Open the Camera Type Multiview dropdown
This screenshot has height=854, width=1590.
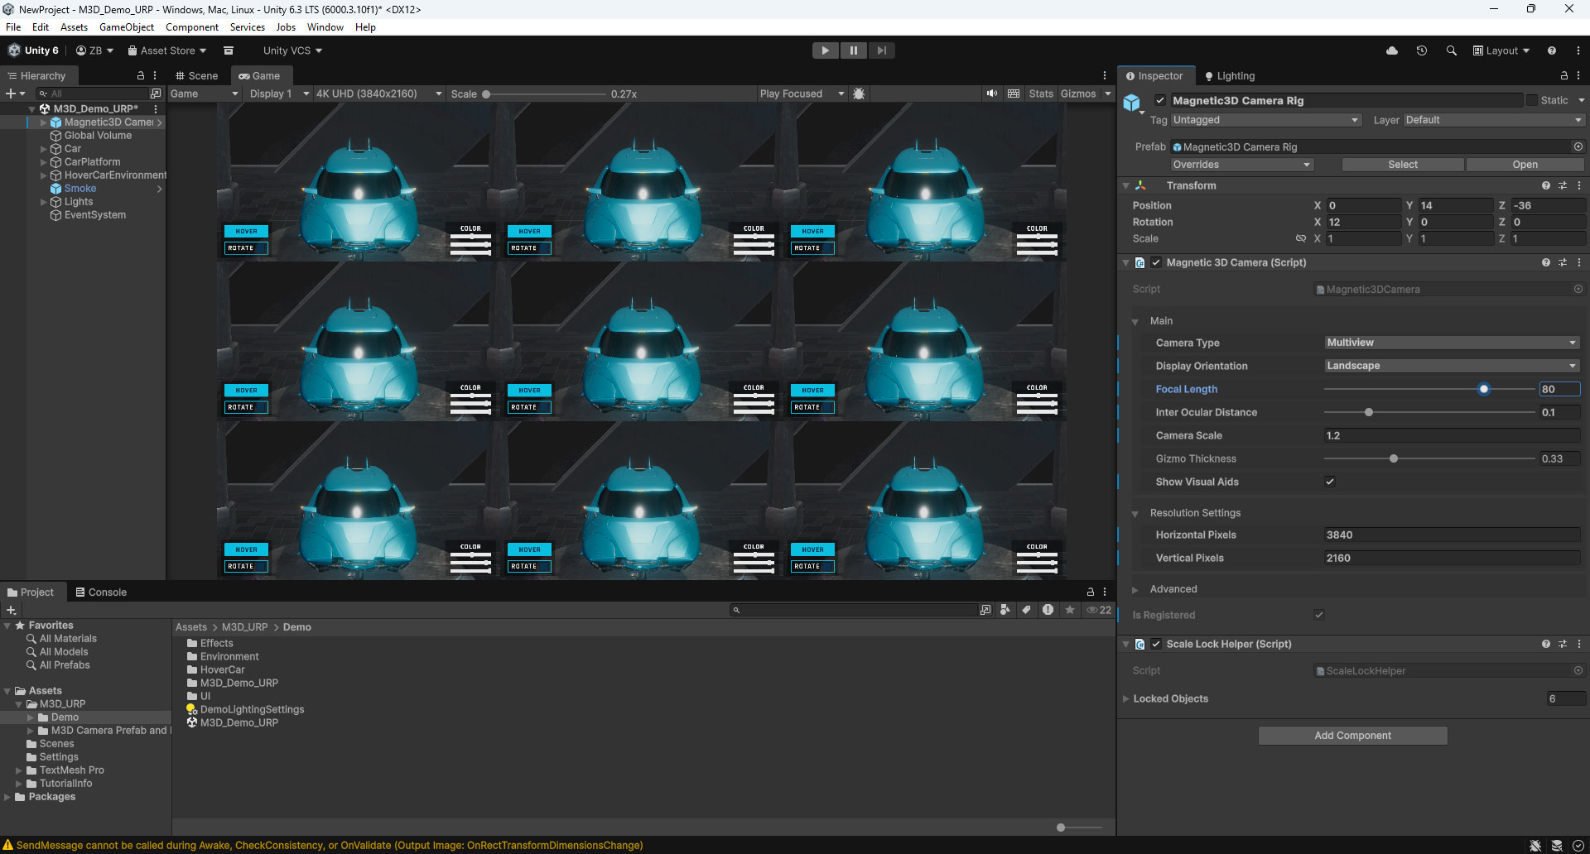click(1452, 342)
